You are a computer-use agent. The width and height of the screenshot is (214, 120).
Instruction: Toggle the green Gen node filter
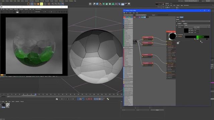pos(129,17)
